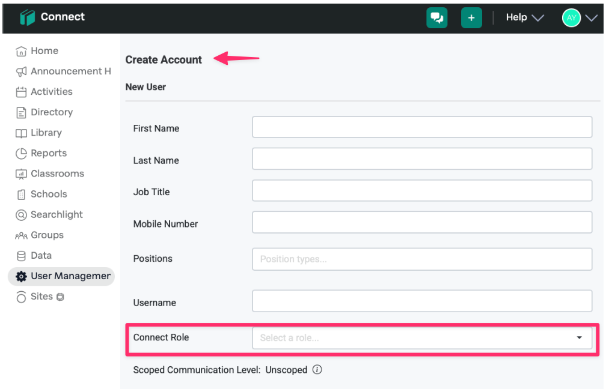Focus the Job Title field

pos(422,191)
